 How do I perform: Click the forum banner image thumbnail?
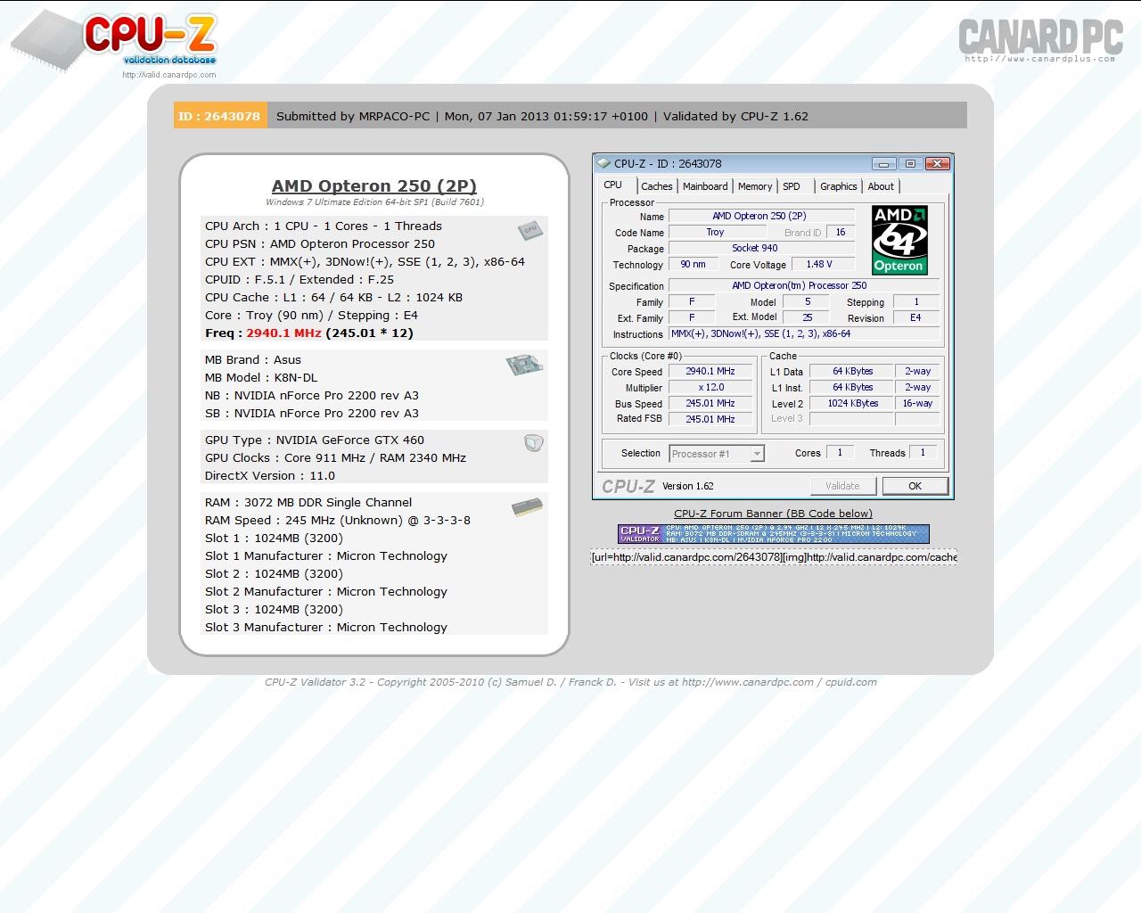click(x=773, y=534)
